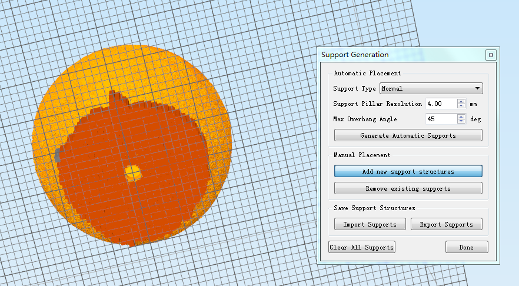This screenshot has height=286, width=519.
Task: Increase Max Overhang Angle with up arrow
Action: [x=461, y=117]
